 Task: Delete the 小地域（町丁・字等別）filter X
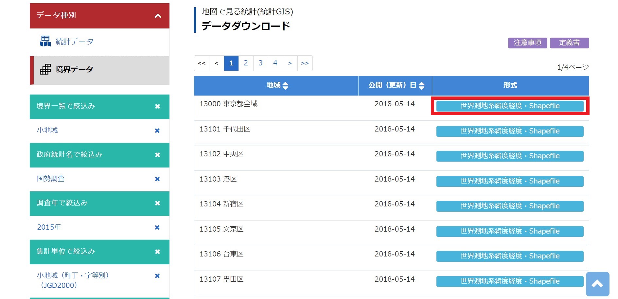[157, 276]
